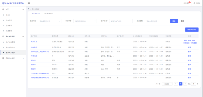Viewport: 203px width, 97px height.
Task: Click 计划完成 in the 科大讯飞 row
Action: click(x=187, y=43)
